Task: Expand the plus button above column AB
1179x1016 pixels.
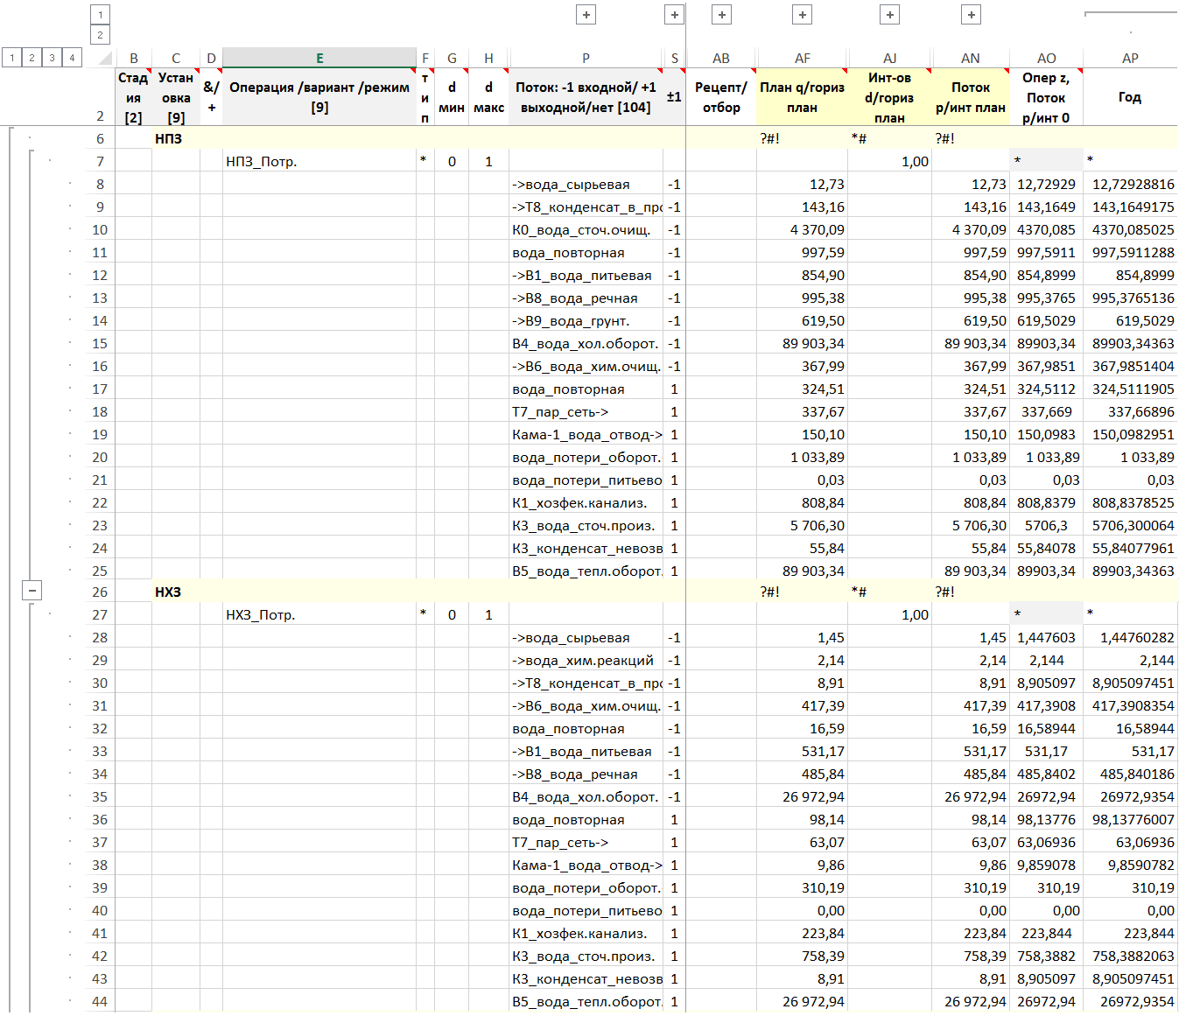Action: (x=721, y=15)
